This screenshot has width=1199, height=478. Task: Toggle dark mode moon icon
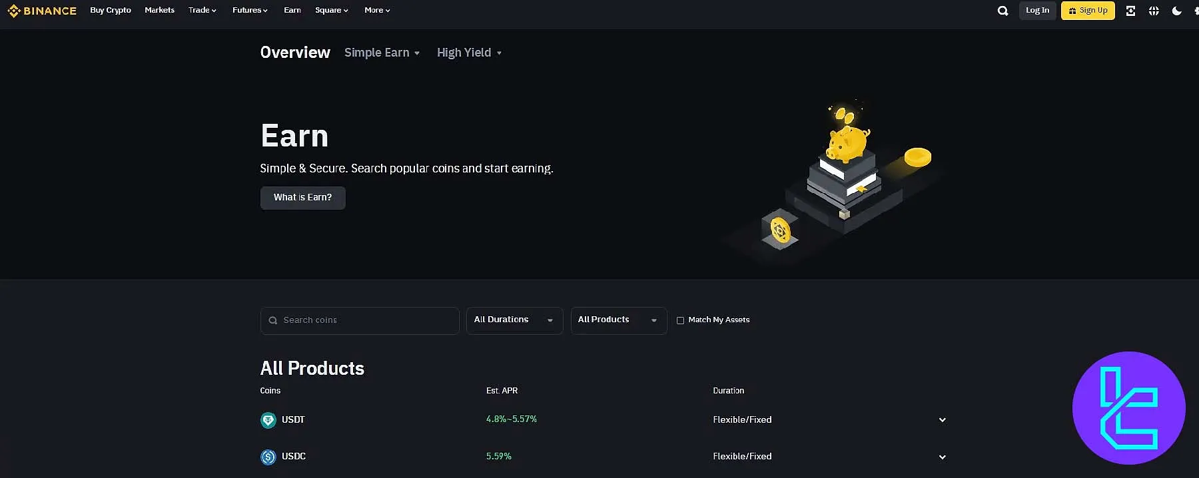click(1177, 11)
